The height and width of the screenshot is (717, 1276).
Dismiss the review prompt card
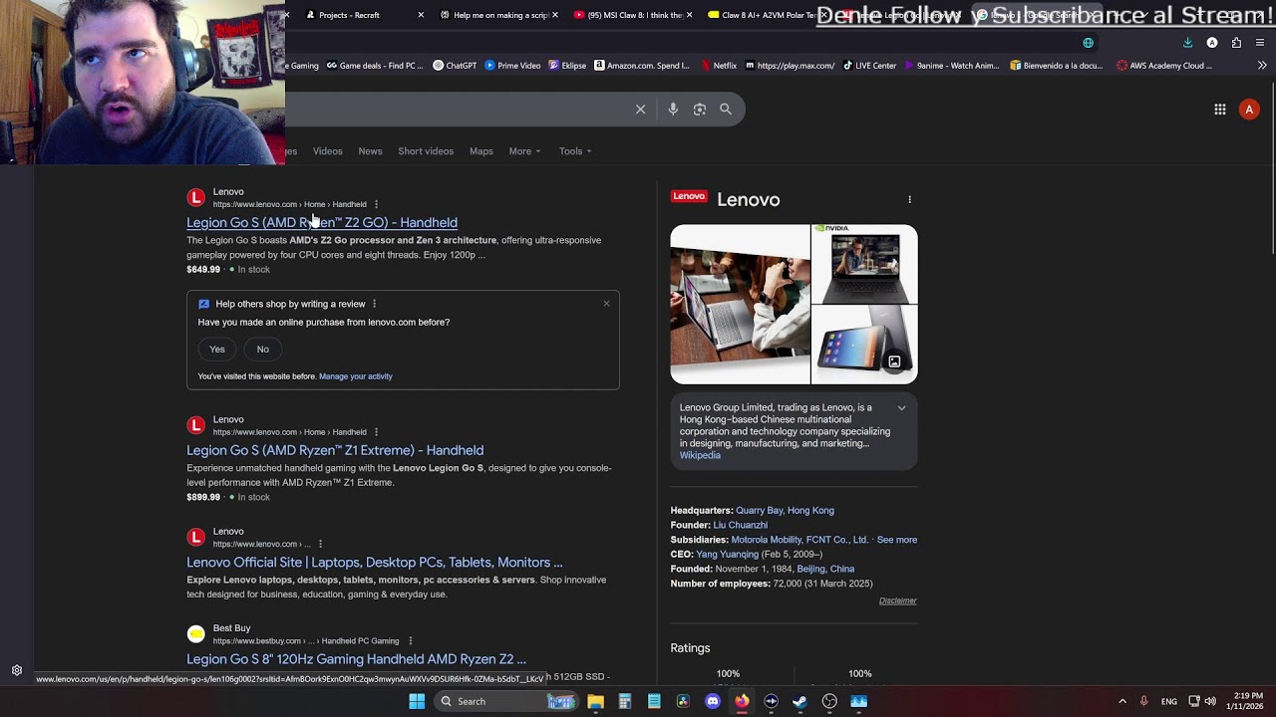pos(606,304)
